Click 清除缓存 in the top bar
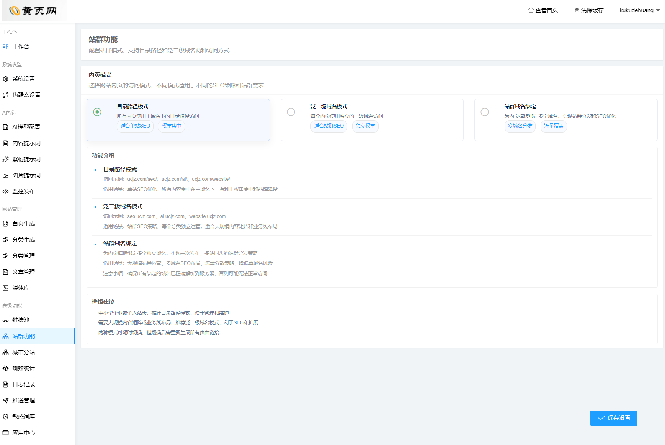The image size is (665, 445). point(589,10)
